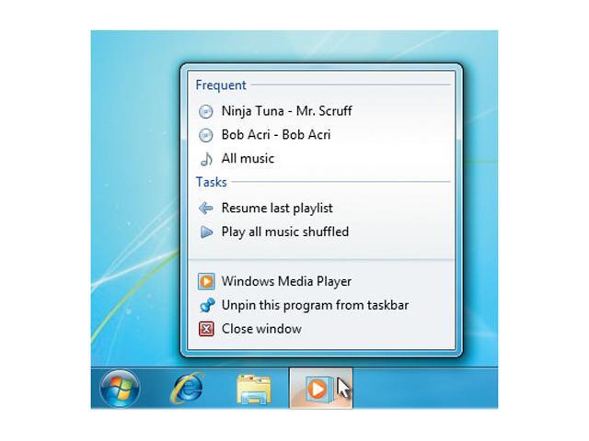Open Windows Explorer folder on the taskbar
The width and height of the screenshot is (589, 441).
tap(253, 390)
